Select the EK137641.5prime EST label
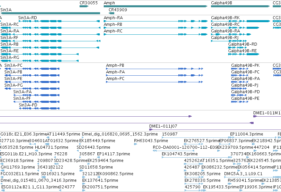This screenshot has width=281, height=192. (100, 180)
